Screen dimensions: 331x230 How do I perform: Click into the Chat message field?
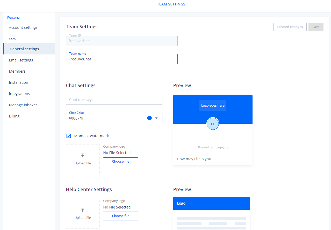pyautogui.click(x=114, y=100)
